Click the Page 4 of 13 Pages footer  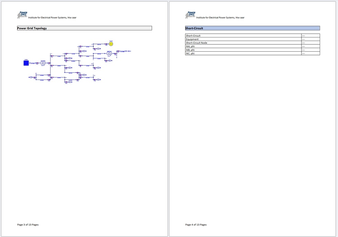pos(196,225)
